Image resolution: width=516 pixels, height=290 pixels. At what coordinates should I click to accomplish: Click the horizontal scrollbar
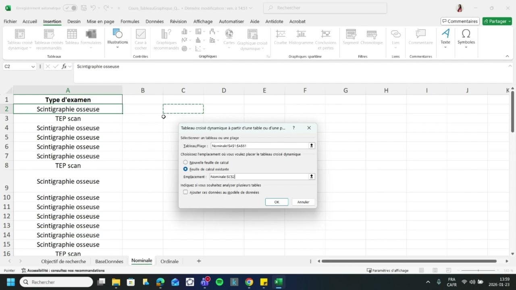pyautogui.click(x=409, y=261)
